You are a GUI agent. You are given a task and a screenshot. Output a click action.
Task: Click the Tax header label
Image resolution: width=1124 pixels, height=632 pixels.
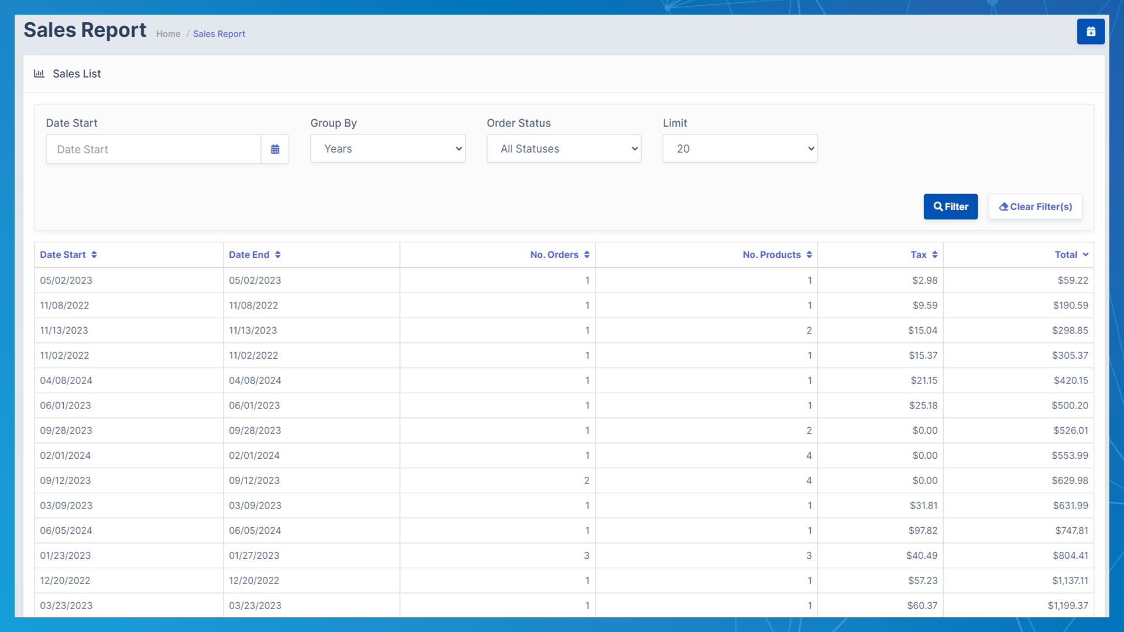click(x=918, y=255)
